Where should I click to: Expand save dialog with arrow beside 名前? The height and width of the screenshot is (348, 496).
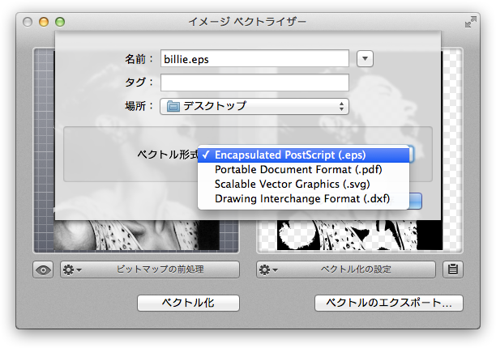tap(365, 59)
